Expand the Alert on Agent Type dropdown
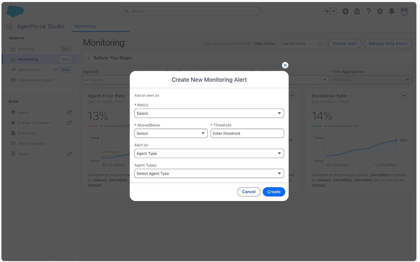The height and width of the screenshot is (262, 420). click(x=209, y=154)
